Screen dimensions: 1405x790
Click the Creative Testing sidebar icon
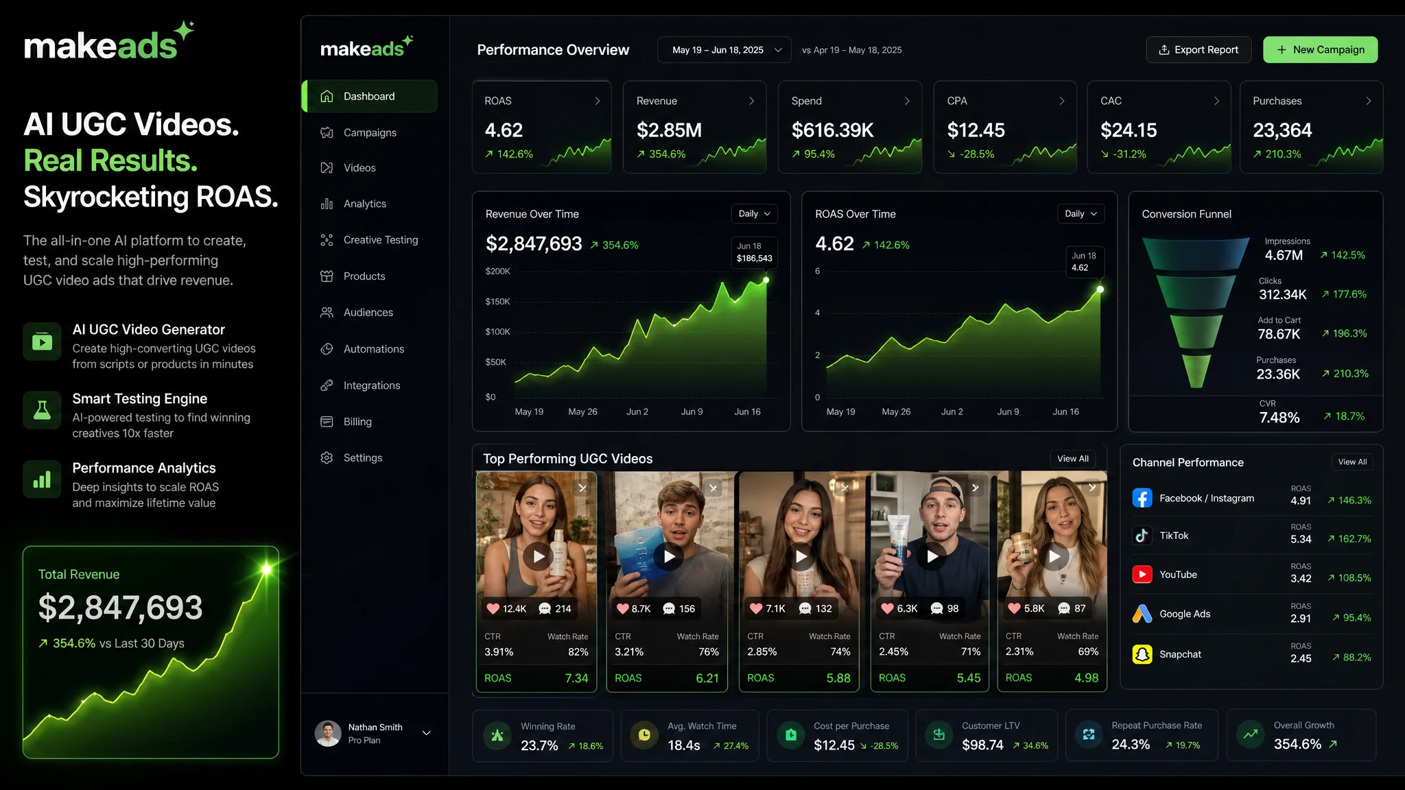point(327,240)
